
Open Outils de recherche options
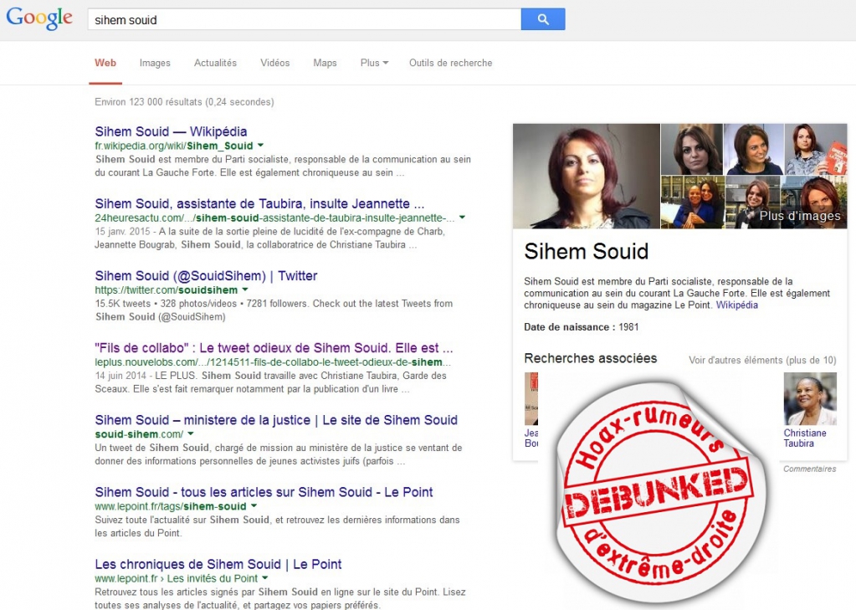451,63
